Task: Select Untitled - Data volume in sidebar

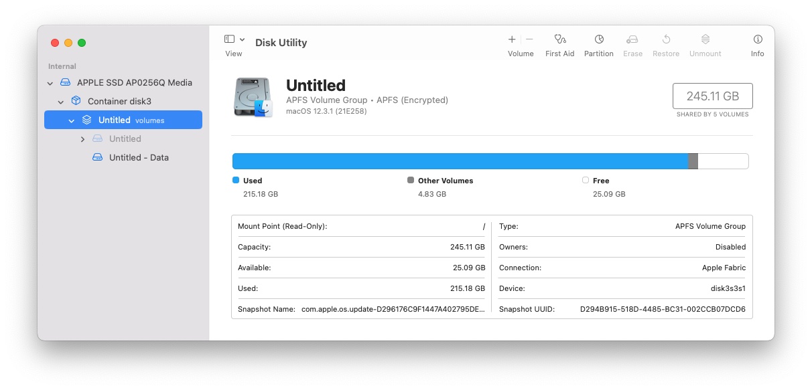Action: [x=139, y=158]
